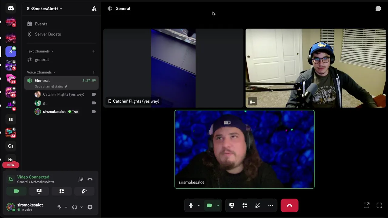Screen dimensions: 388x218
Task: Open microphone options arrow in call bar
Action: [x=199, y=206]
